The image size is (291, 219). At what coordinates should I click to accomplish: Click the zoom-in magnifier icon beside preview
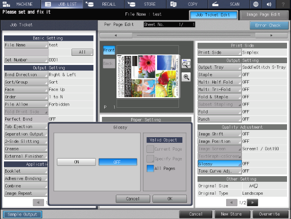(x=186, y=77)
